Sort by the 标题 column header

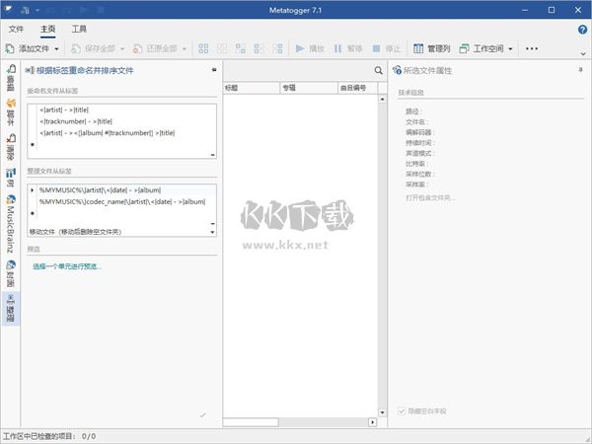coord(252,88)
